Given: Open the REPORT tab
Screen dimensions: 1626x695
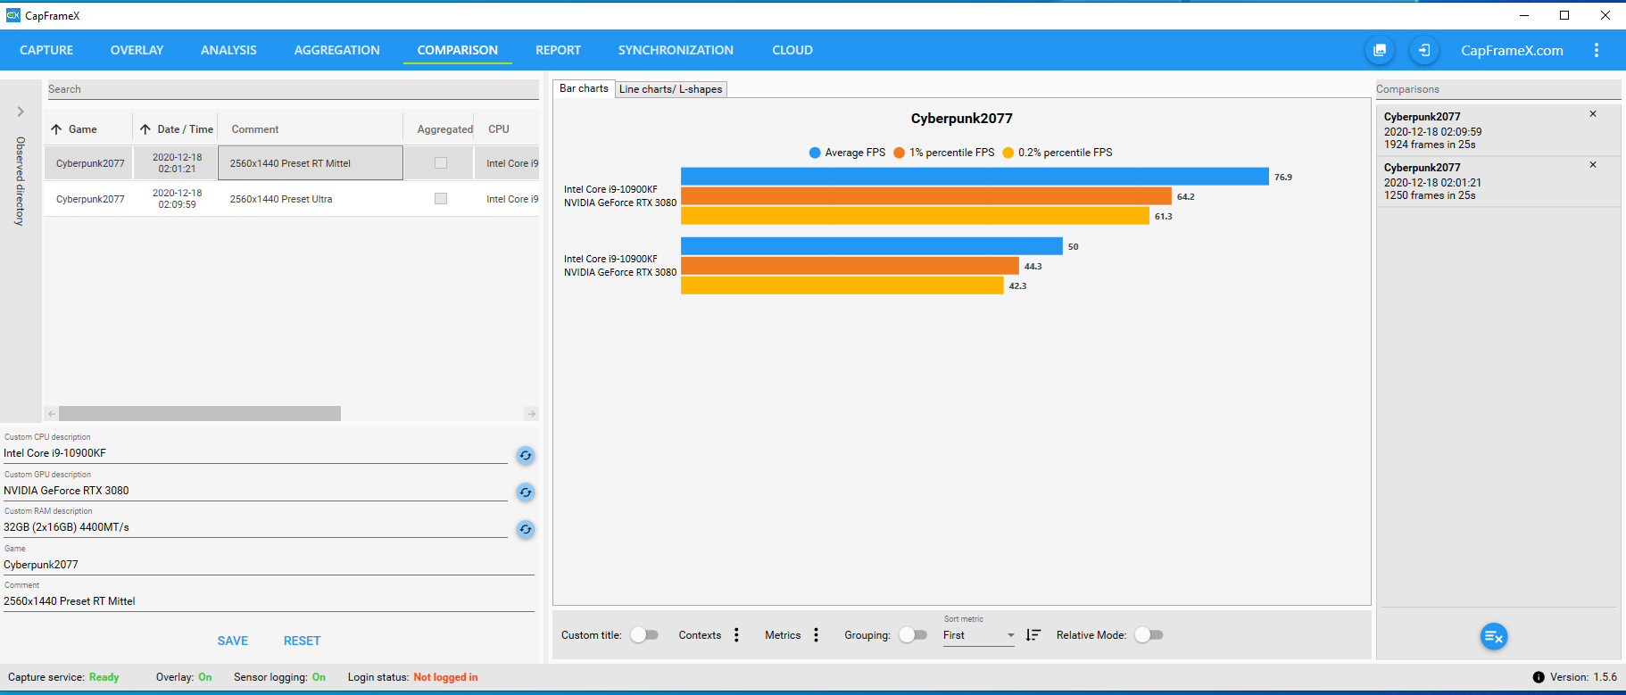Looking at the screenshot, I should tap(558, 50).
